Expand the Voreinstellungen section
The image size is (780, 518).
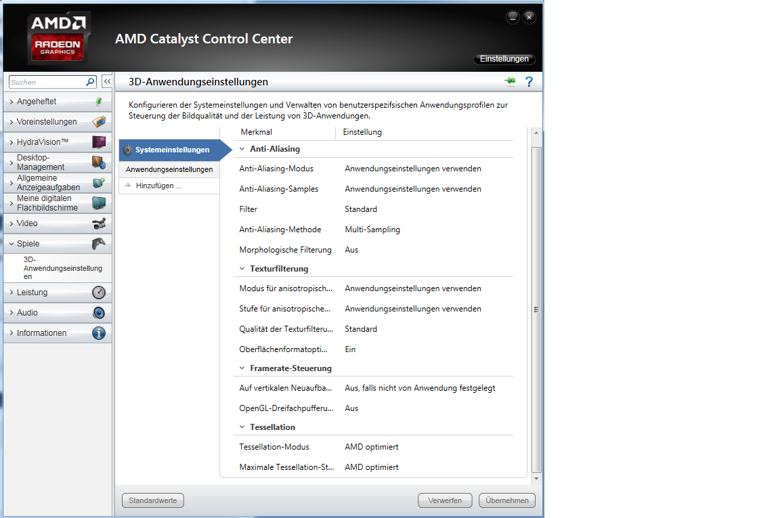(12, 122)
